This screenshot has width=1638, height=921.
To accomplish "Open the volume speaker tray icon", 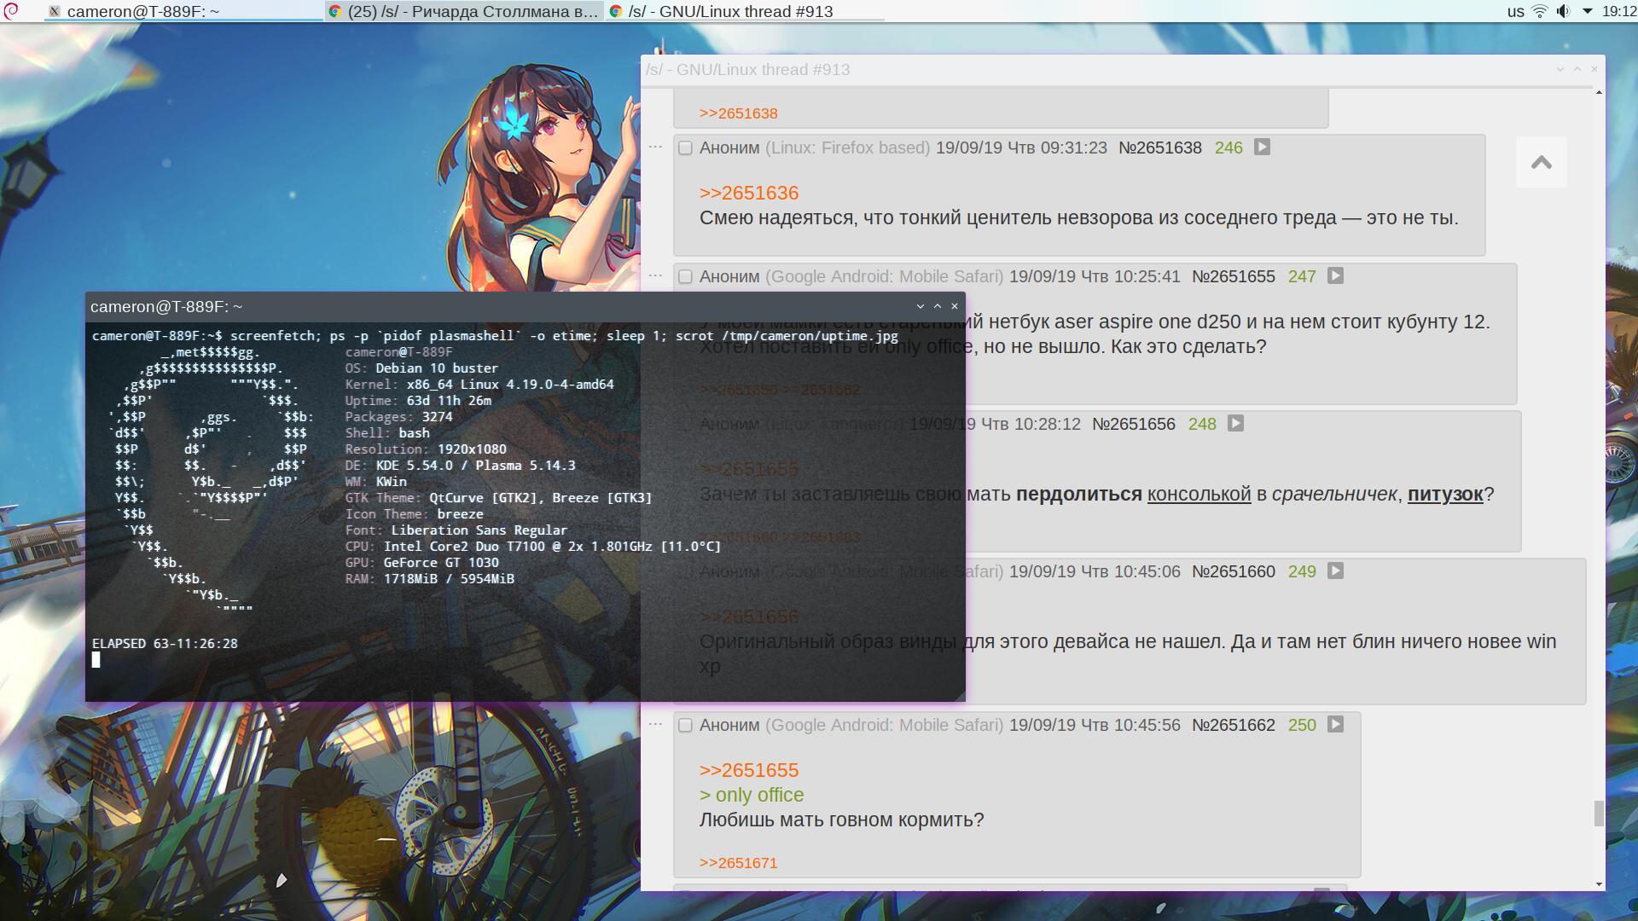I will (x=1563, y=11).
